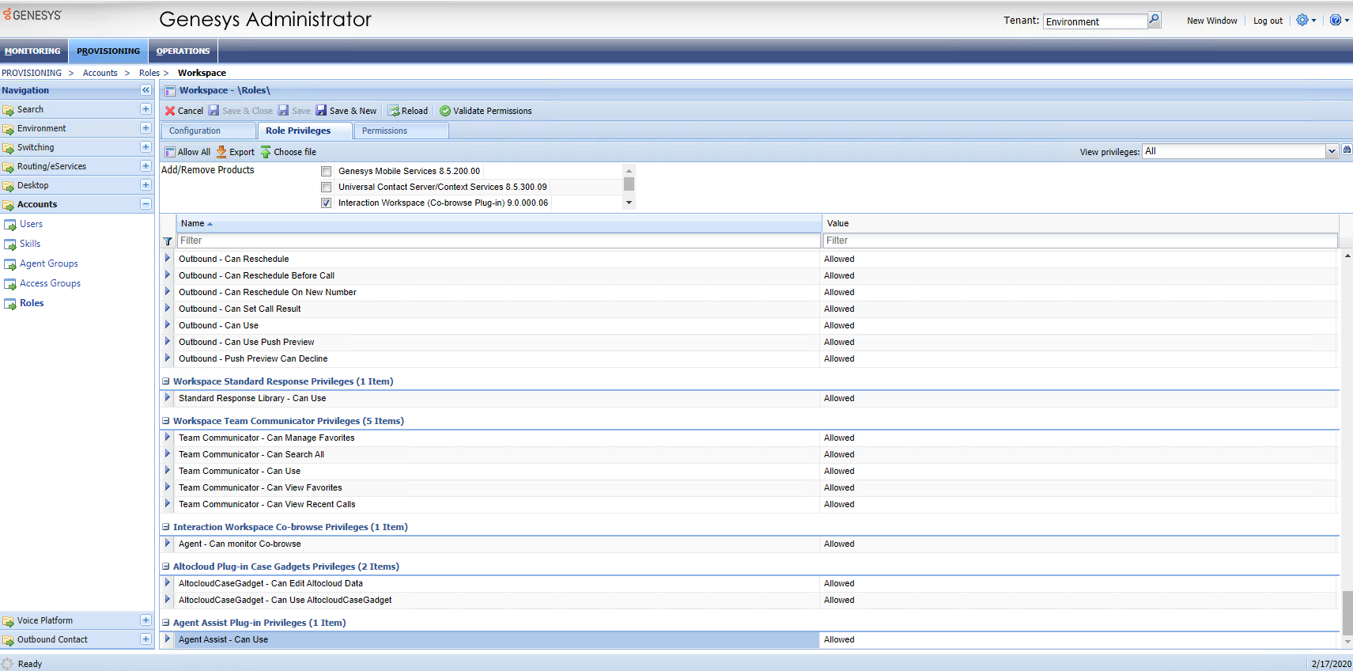Click the filter funnel icon
The image size is (1353, 671).
(168, 241)
